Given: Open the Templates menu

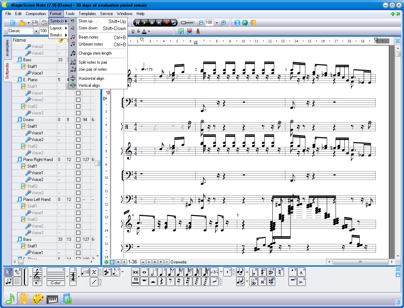Looking at the screenshot, I should tap(87, 14).
